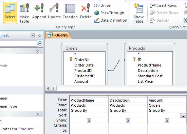Click Group By under Description column
187x134 pixels.
tap(128, 110)
